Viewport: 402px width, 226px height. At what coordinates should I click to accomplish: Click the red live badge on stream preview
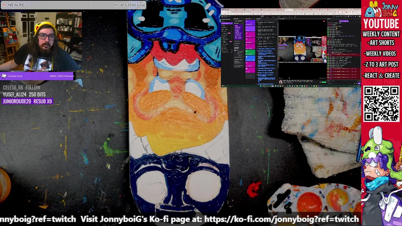click(324, 21)
